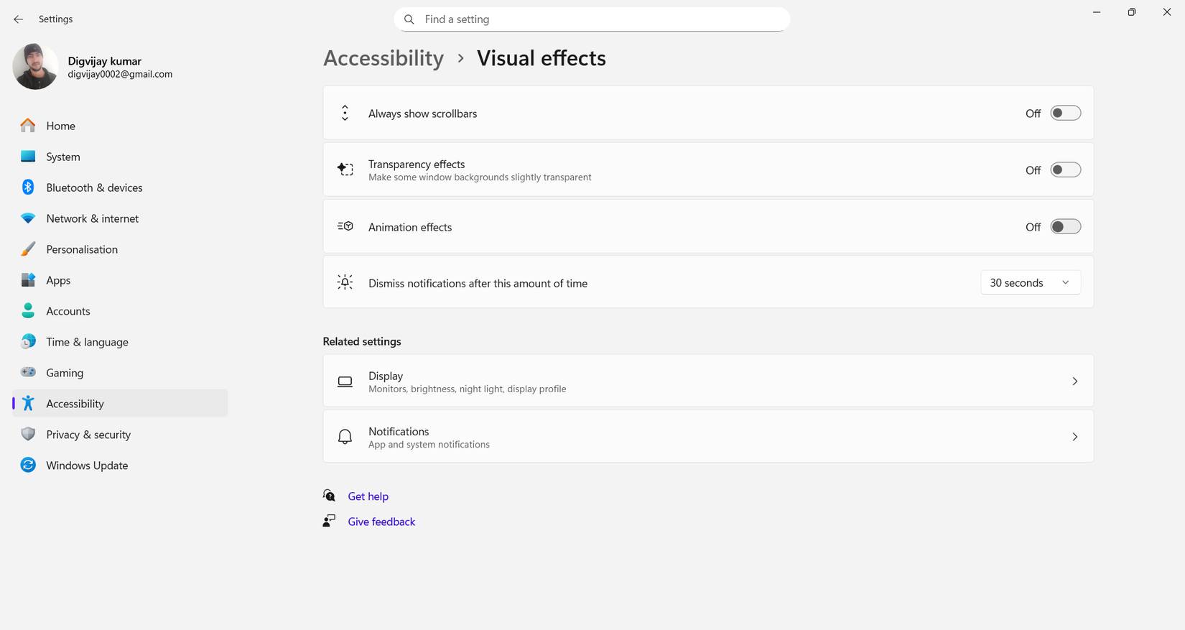Select Apps in the sidebar
Screen dimensions: 1185x630
[x=58, y=280]
